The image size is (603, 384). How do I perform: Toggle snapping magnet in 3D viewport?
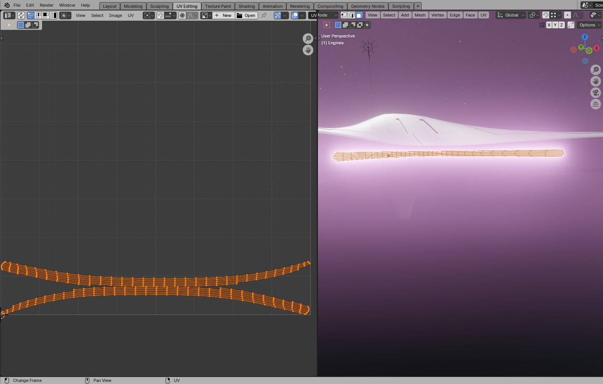click(545, 15)
